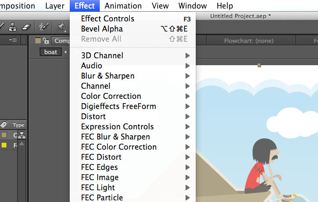Expand the Channel submenu

pyautogui.click(x=133, y=86)
